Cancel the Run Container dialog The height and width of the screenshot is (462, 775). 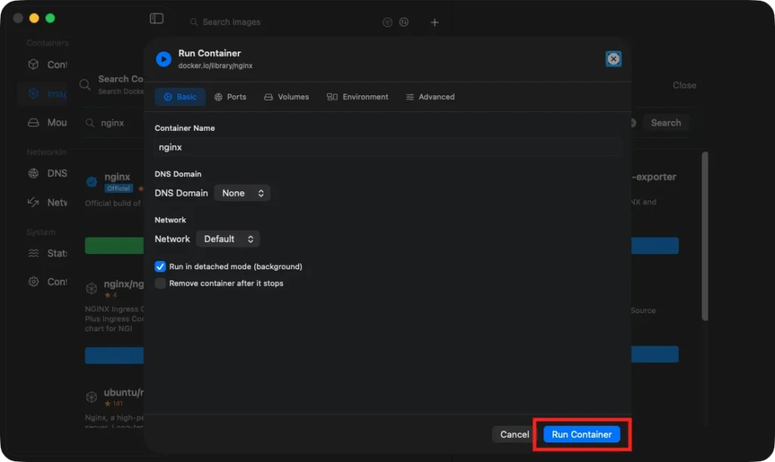514,434
